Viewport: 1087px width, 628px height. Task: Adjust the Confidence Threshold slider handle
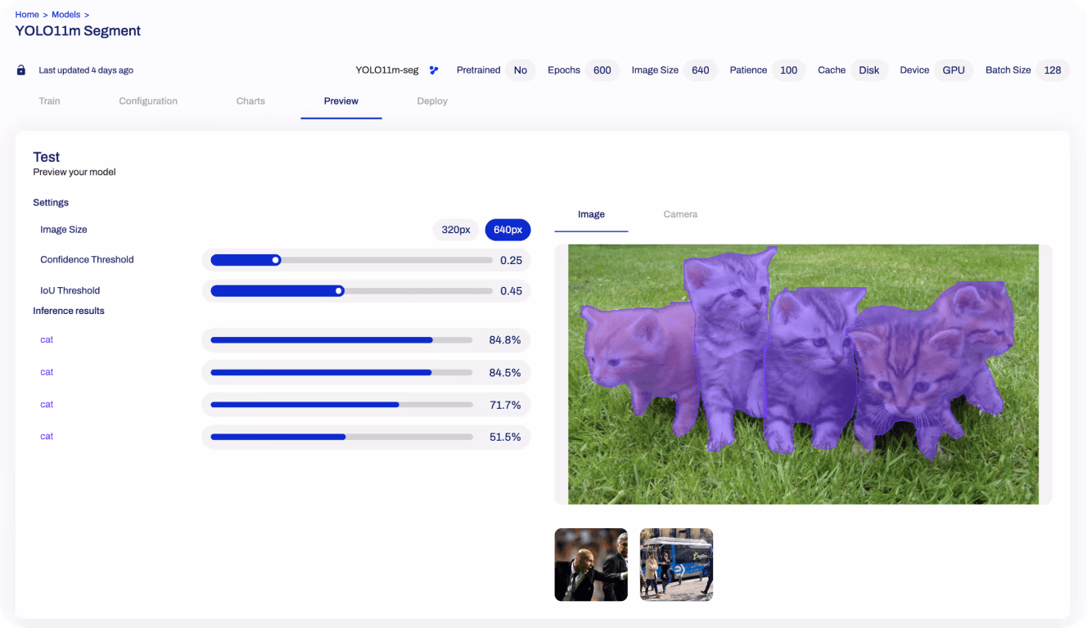point(276,260)
